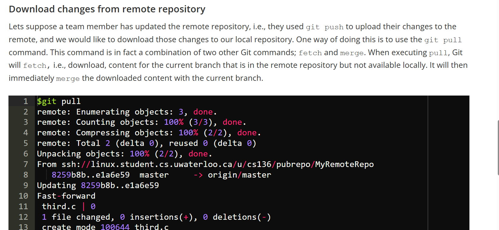Click the word "pull" in the first code line

point(71,101)
